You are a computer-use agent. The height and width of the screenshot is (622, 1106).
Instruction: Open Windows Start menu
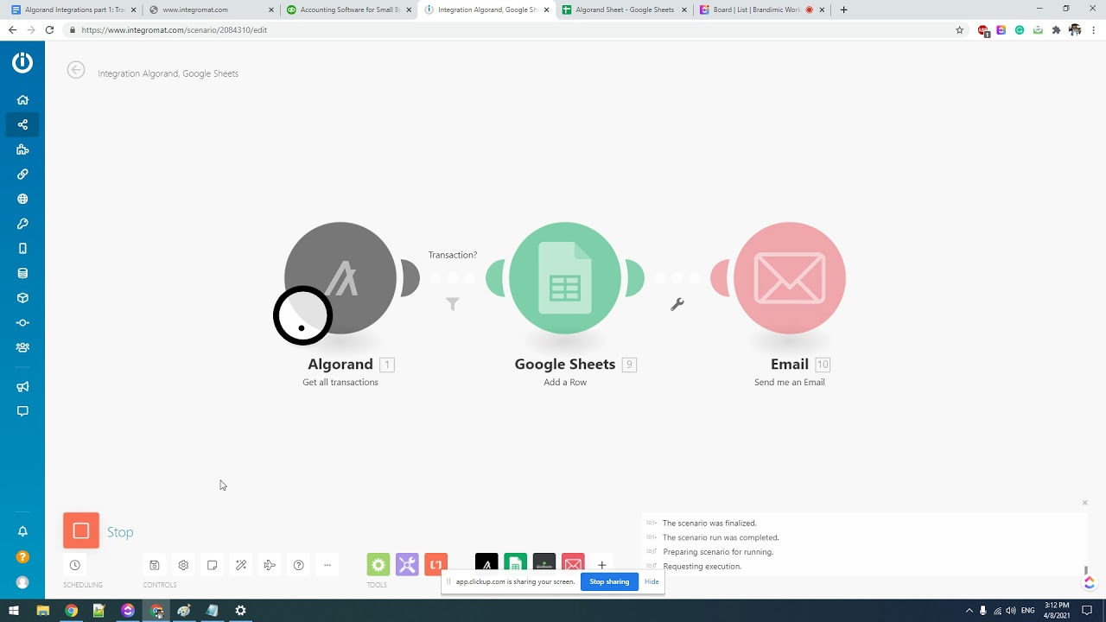14,610
